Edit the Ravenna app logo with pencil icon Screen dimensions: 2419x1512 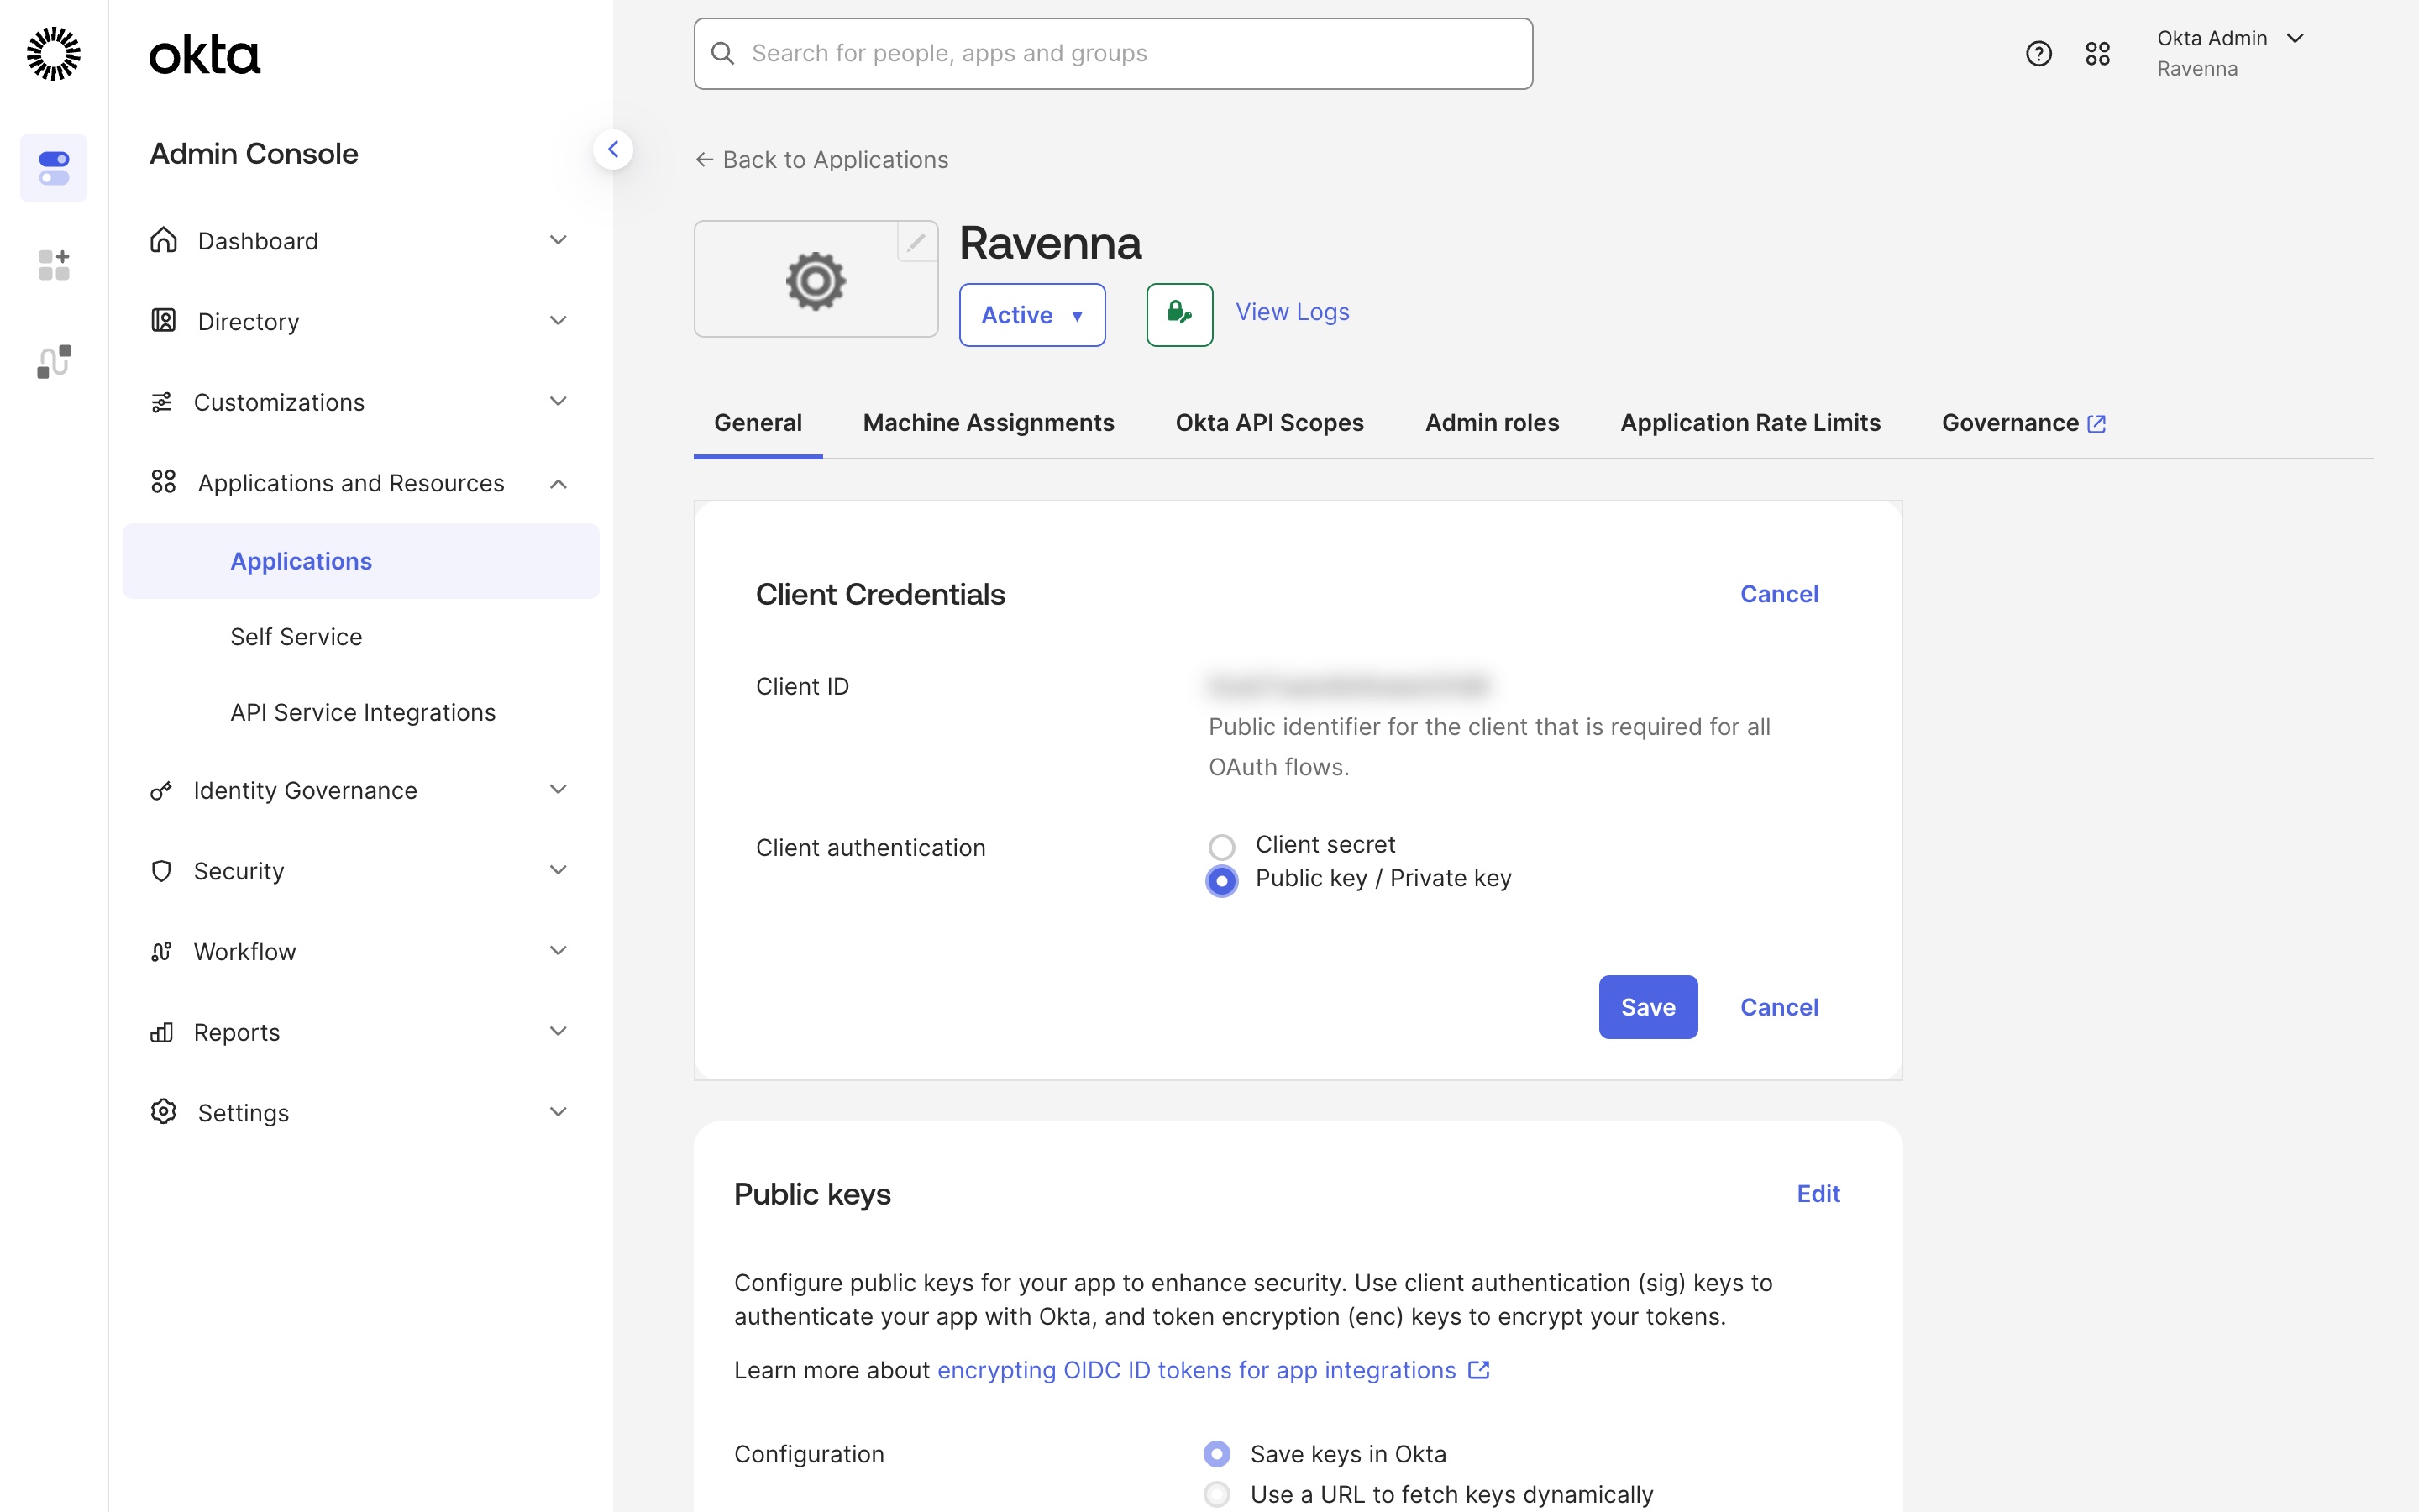pos(916,242)
